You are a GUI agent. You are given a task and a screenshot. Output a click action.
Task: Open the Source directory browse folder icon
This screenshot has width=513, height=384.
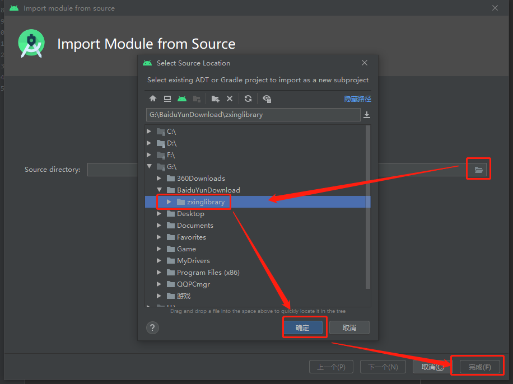click(479, 170)
